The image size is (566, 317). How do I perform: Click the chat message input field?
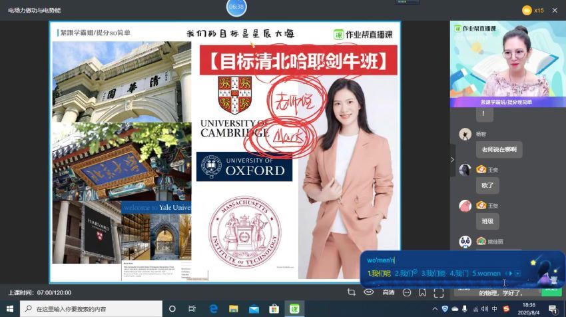tap(498, 291)
